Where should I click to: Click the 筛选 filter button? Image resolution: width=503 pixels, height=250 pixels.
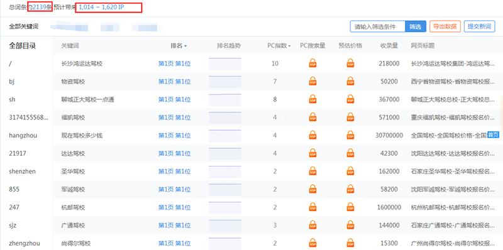[416, 26]
